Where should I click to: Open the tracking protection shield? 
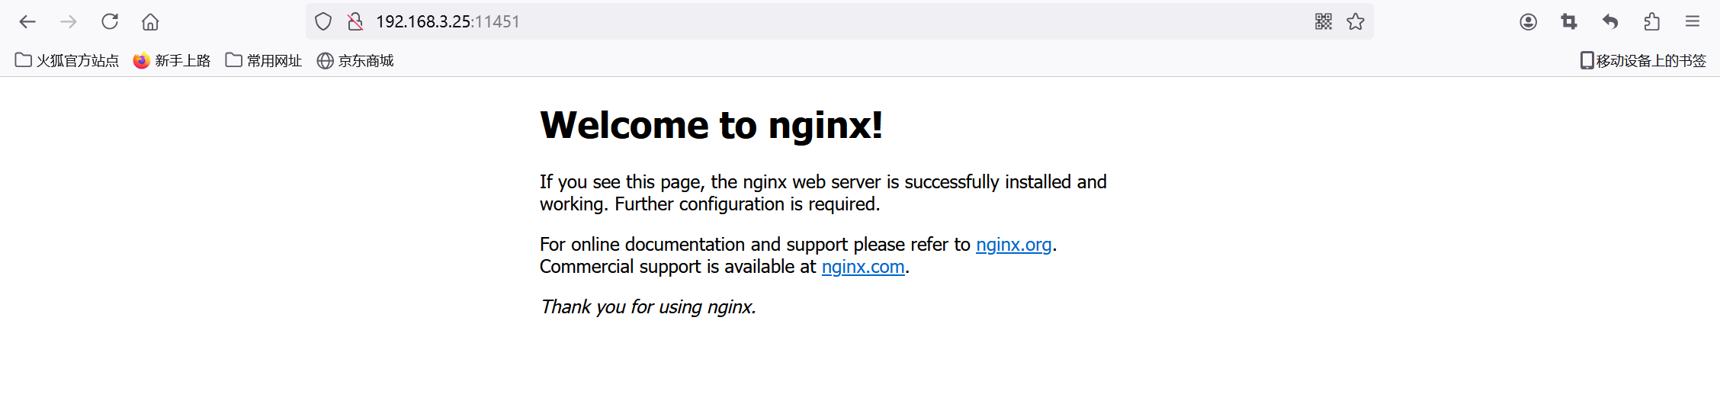(x=323, y=21)
